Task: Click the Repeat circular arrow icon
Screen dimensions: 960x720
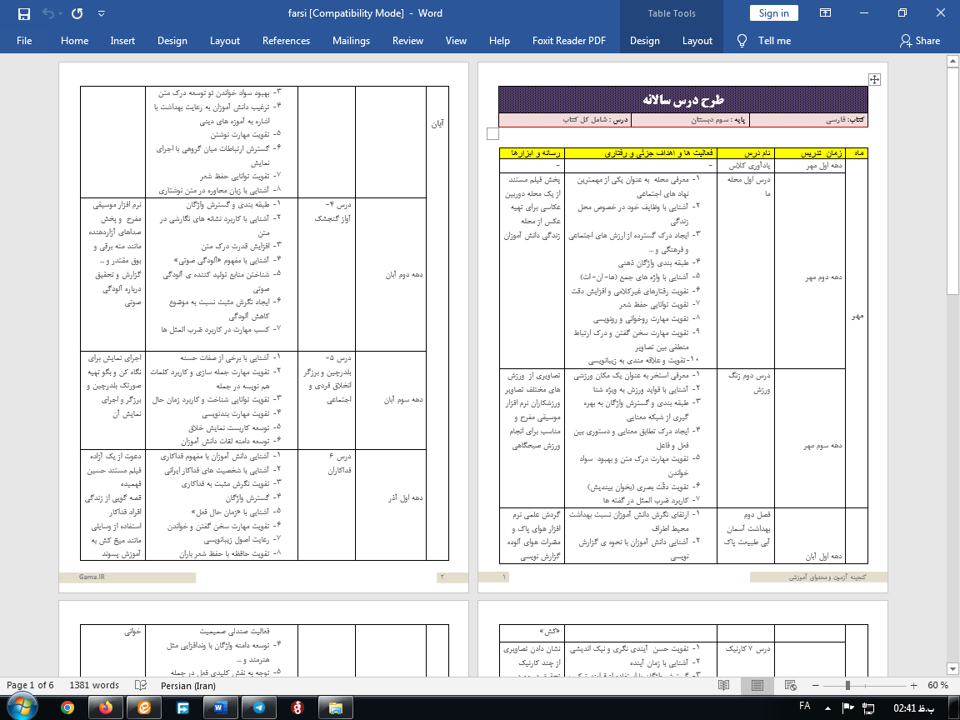Action: coord(77,13)
